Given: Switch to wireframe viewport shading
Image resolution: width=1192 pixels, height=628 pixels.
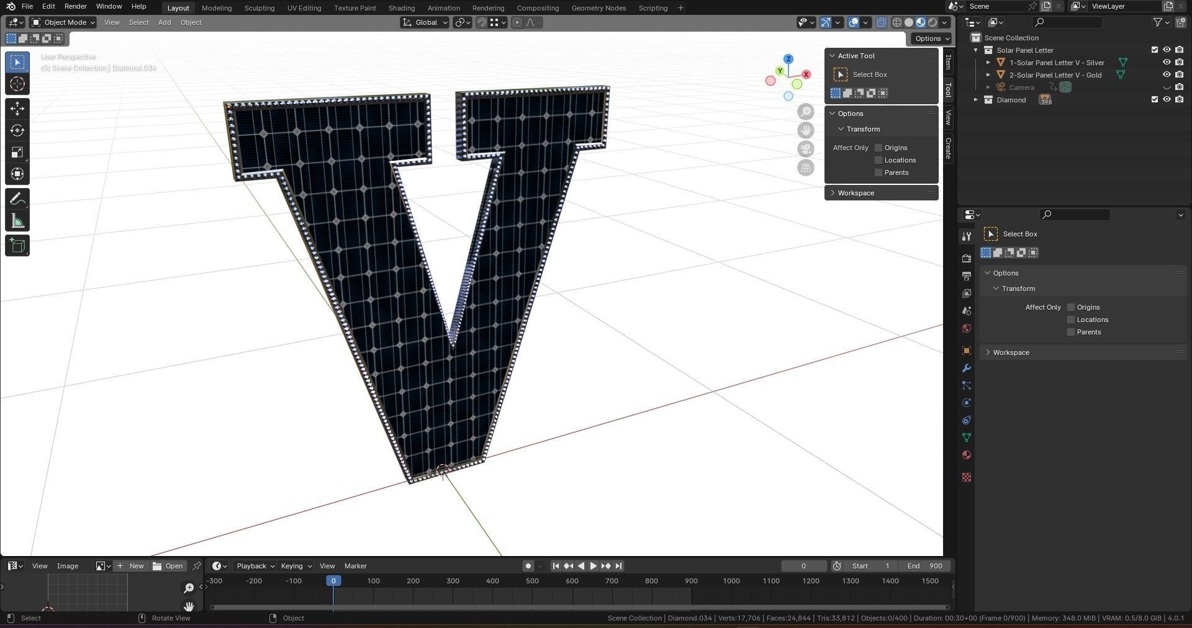Looking at the screenshot, I should [x=897, y=22].
